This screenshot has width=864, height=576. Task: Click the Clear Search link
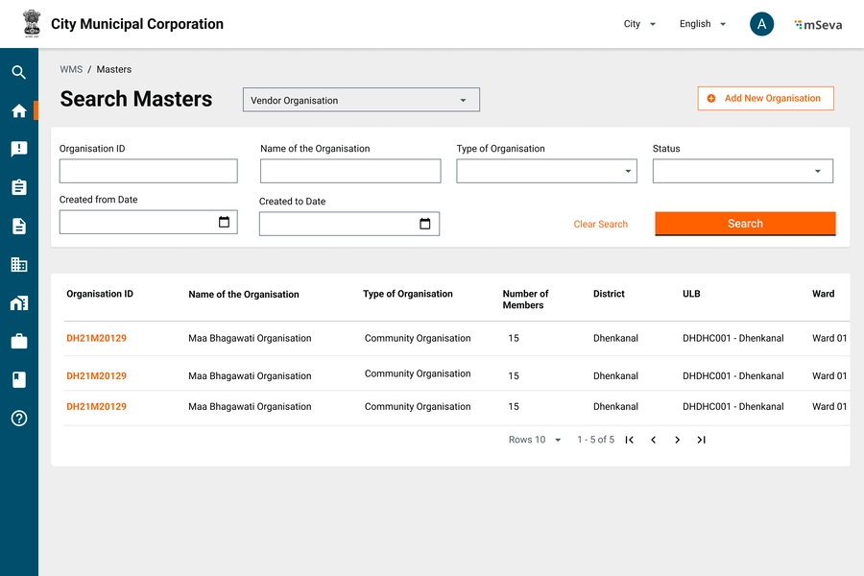[601, 224]
